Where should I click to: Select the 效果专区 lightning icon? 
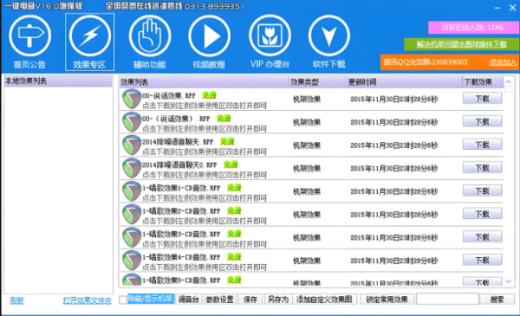(90, 35)
